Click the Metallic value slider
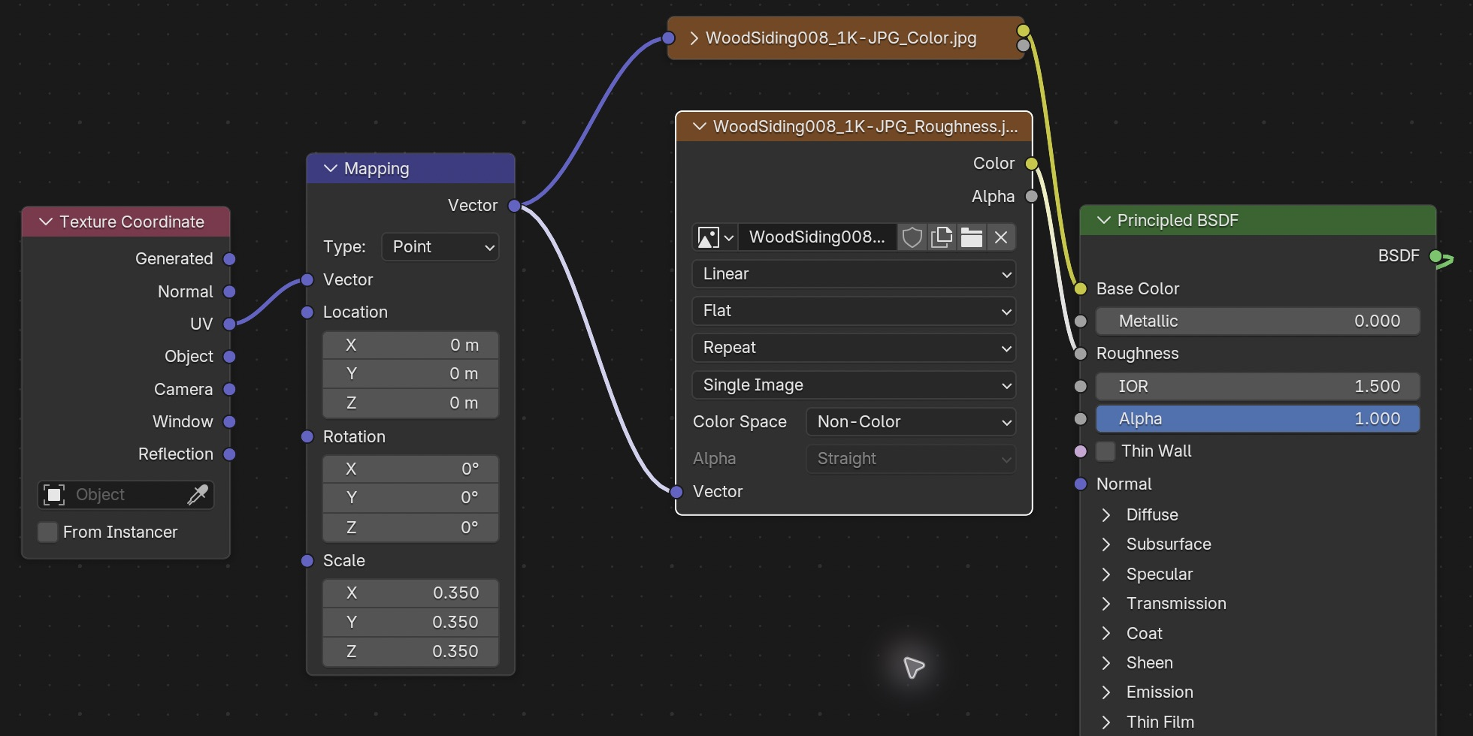The width and height of the screenshot is (1473, 736). point(1258,321)
